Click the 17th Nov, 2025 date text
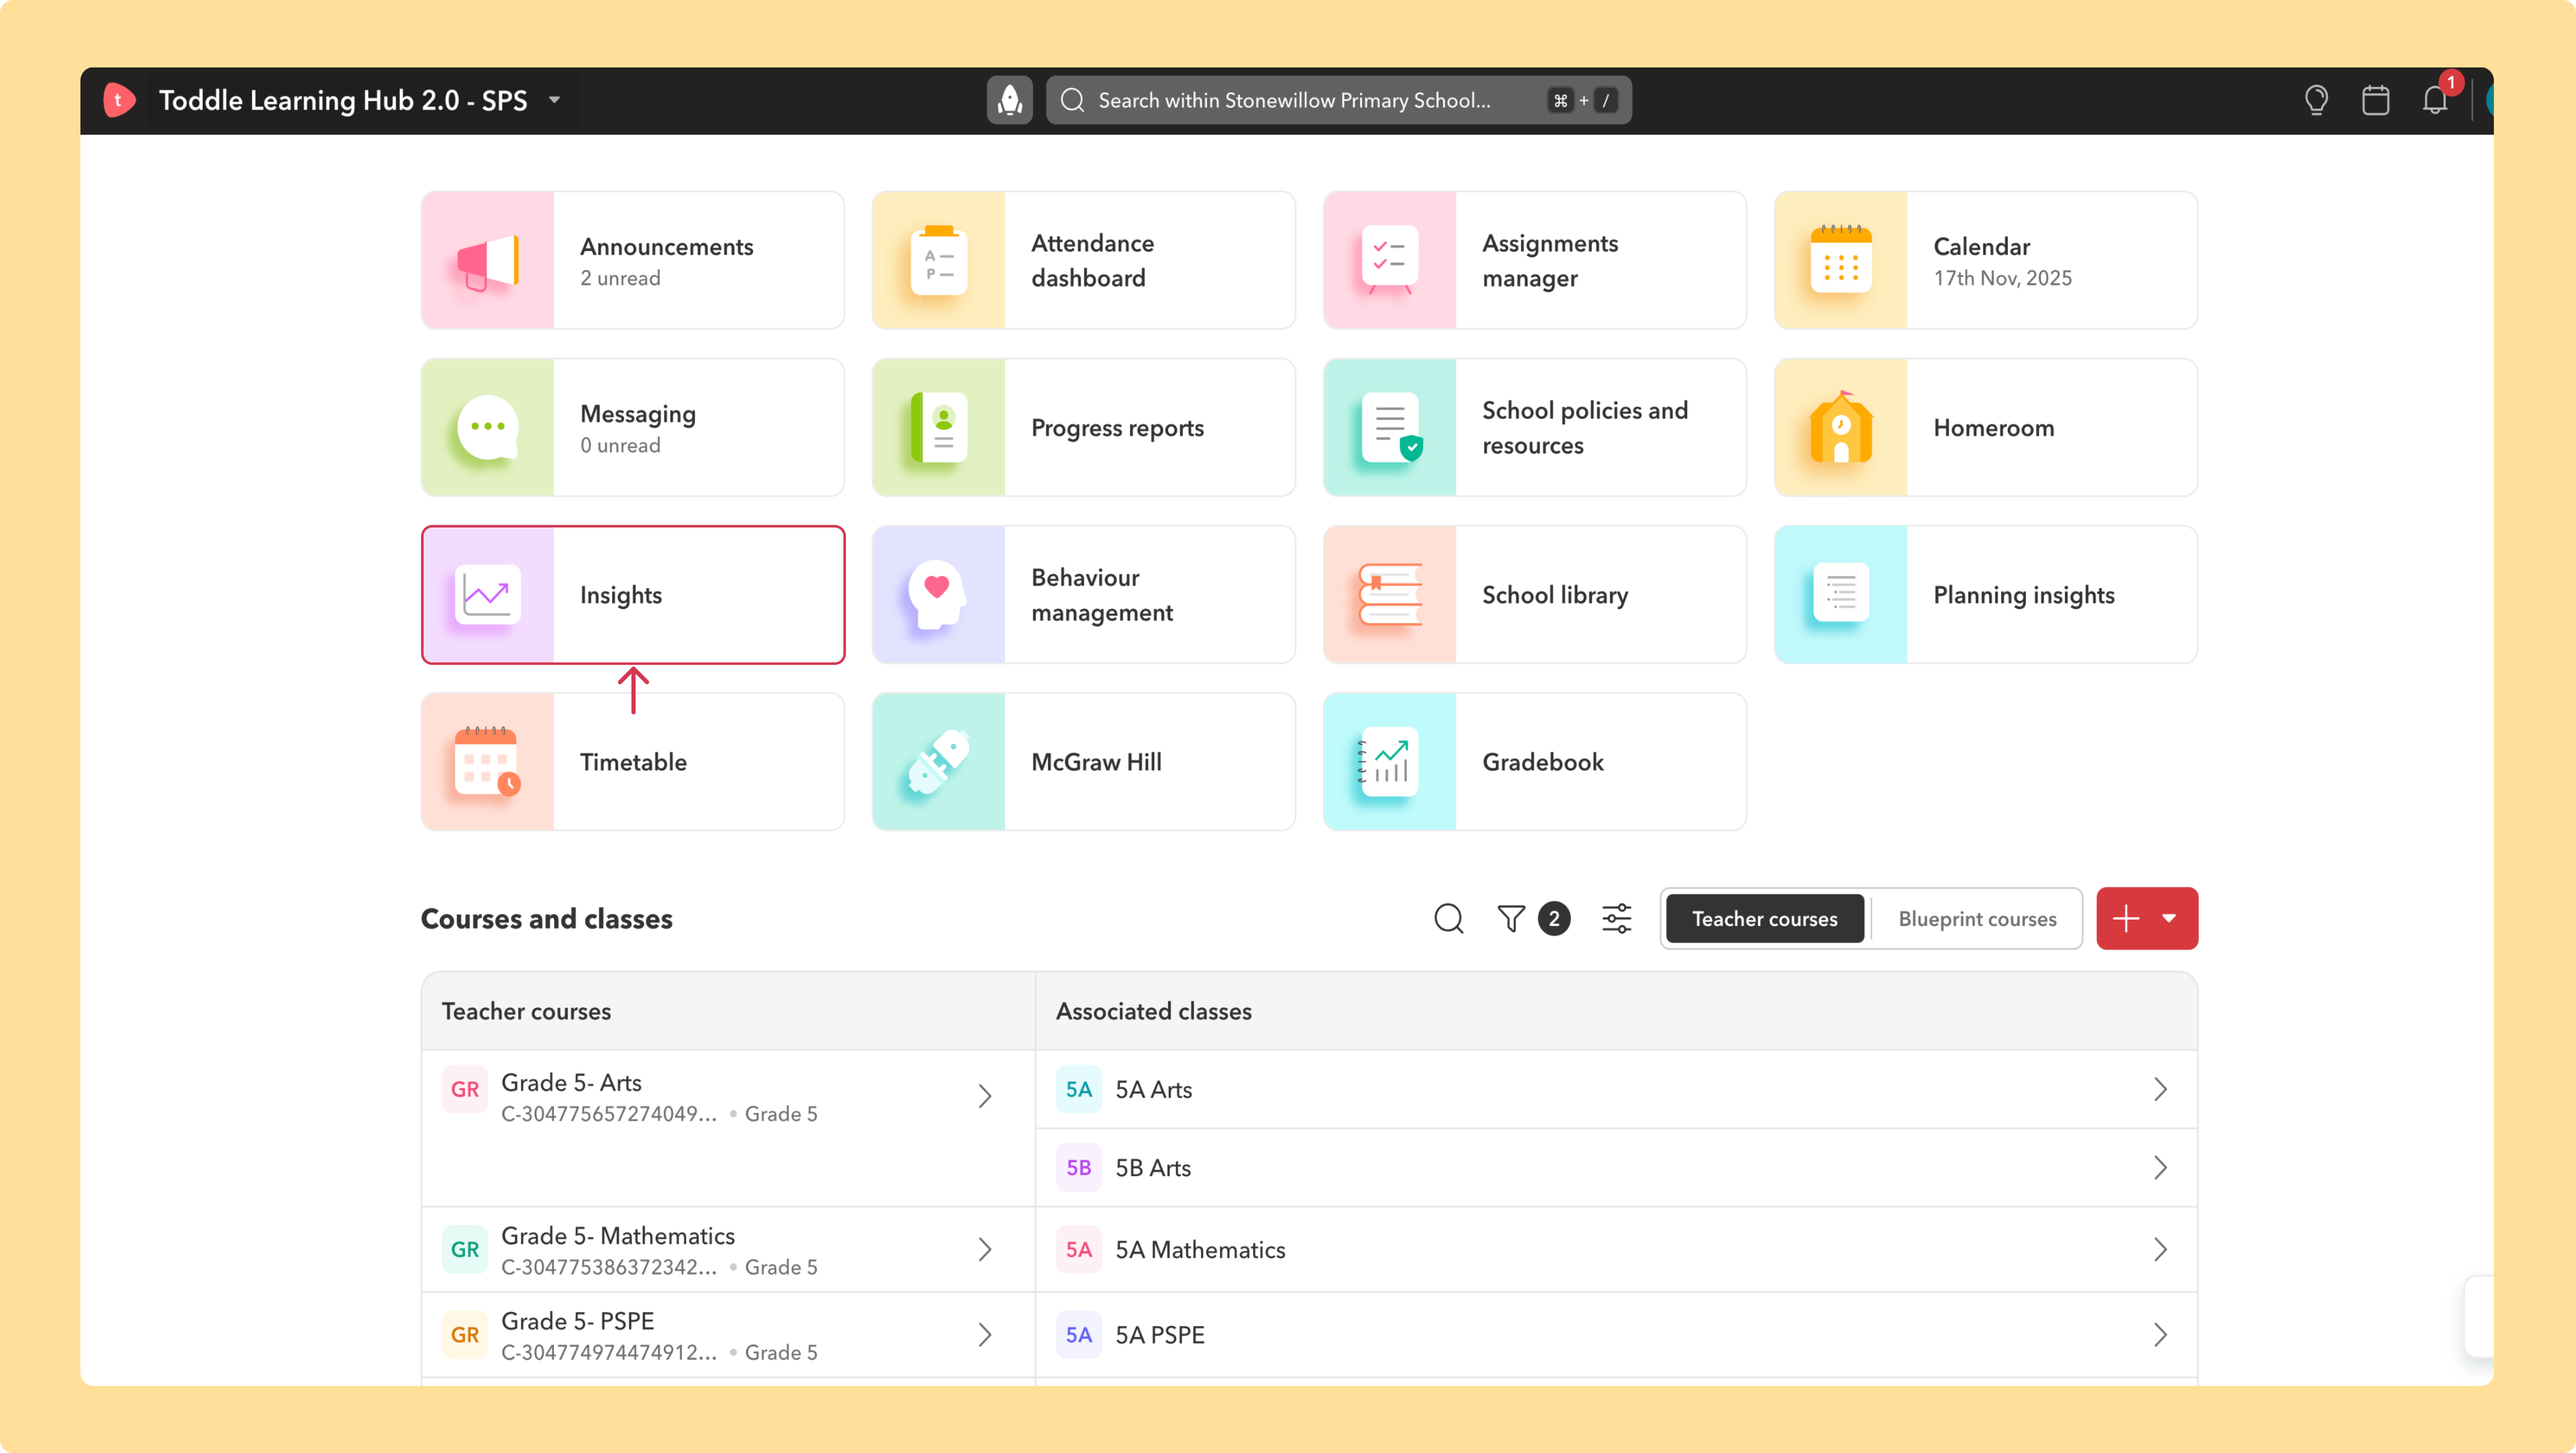This screenshot has width=2576, height=1453. click(x=2002, y=278)
